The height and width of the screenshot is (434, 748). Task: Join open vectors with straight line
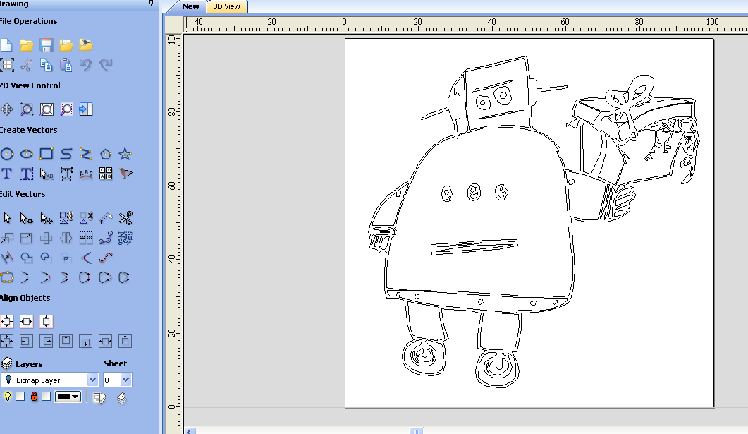26,277
